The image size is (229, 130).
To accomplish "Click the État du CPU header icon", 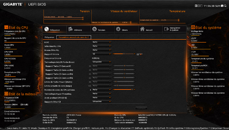I will [x=6, y=27].
